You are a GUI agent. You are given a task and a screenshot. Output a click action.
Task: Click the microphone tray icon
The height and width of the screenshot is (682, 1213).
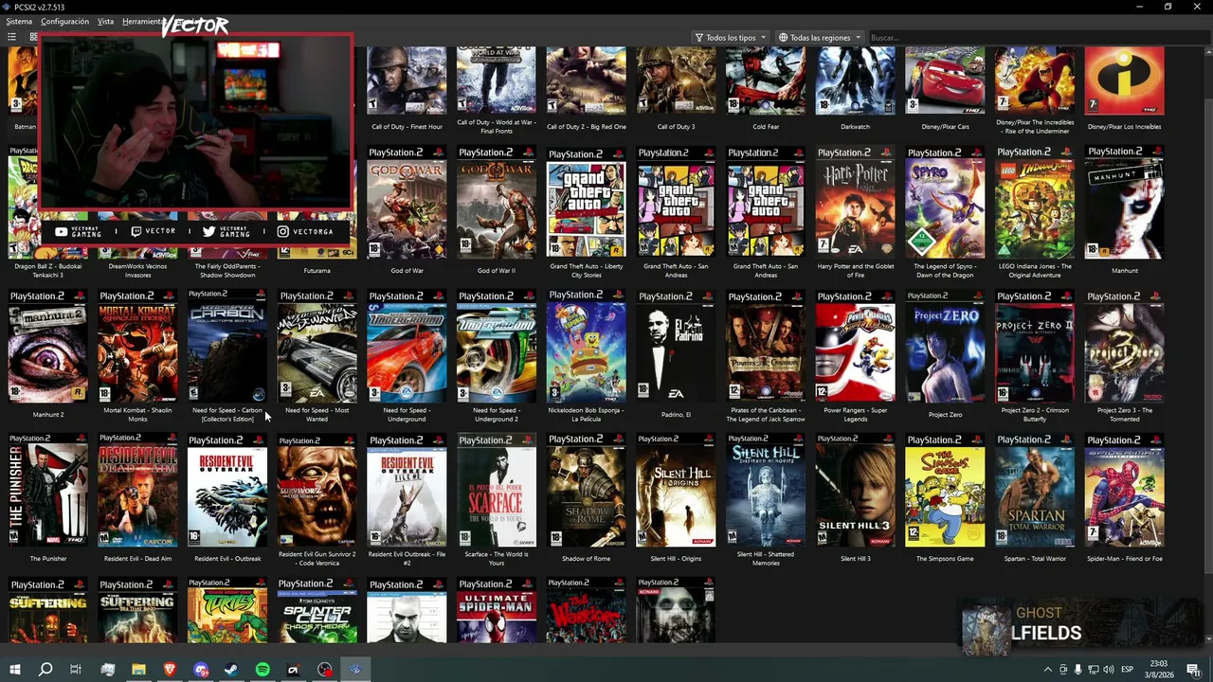click(1077, 670)
